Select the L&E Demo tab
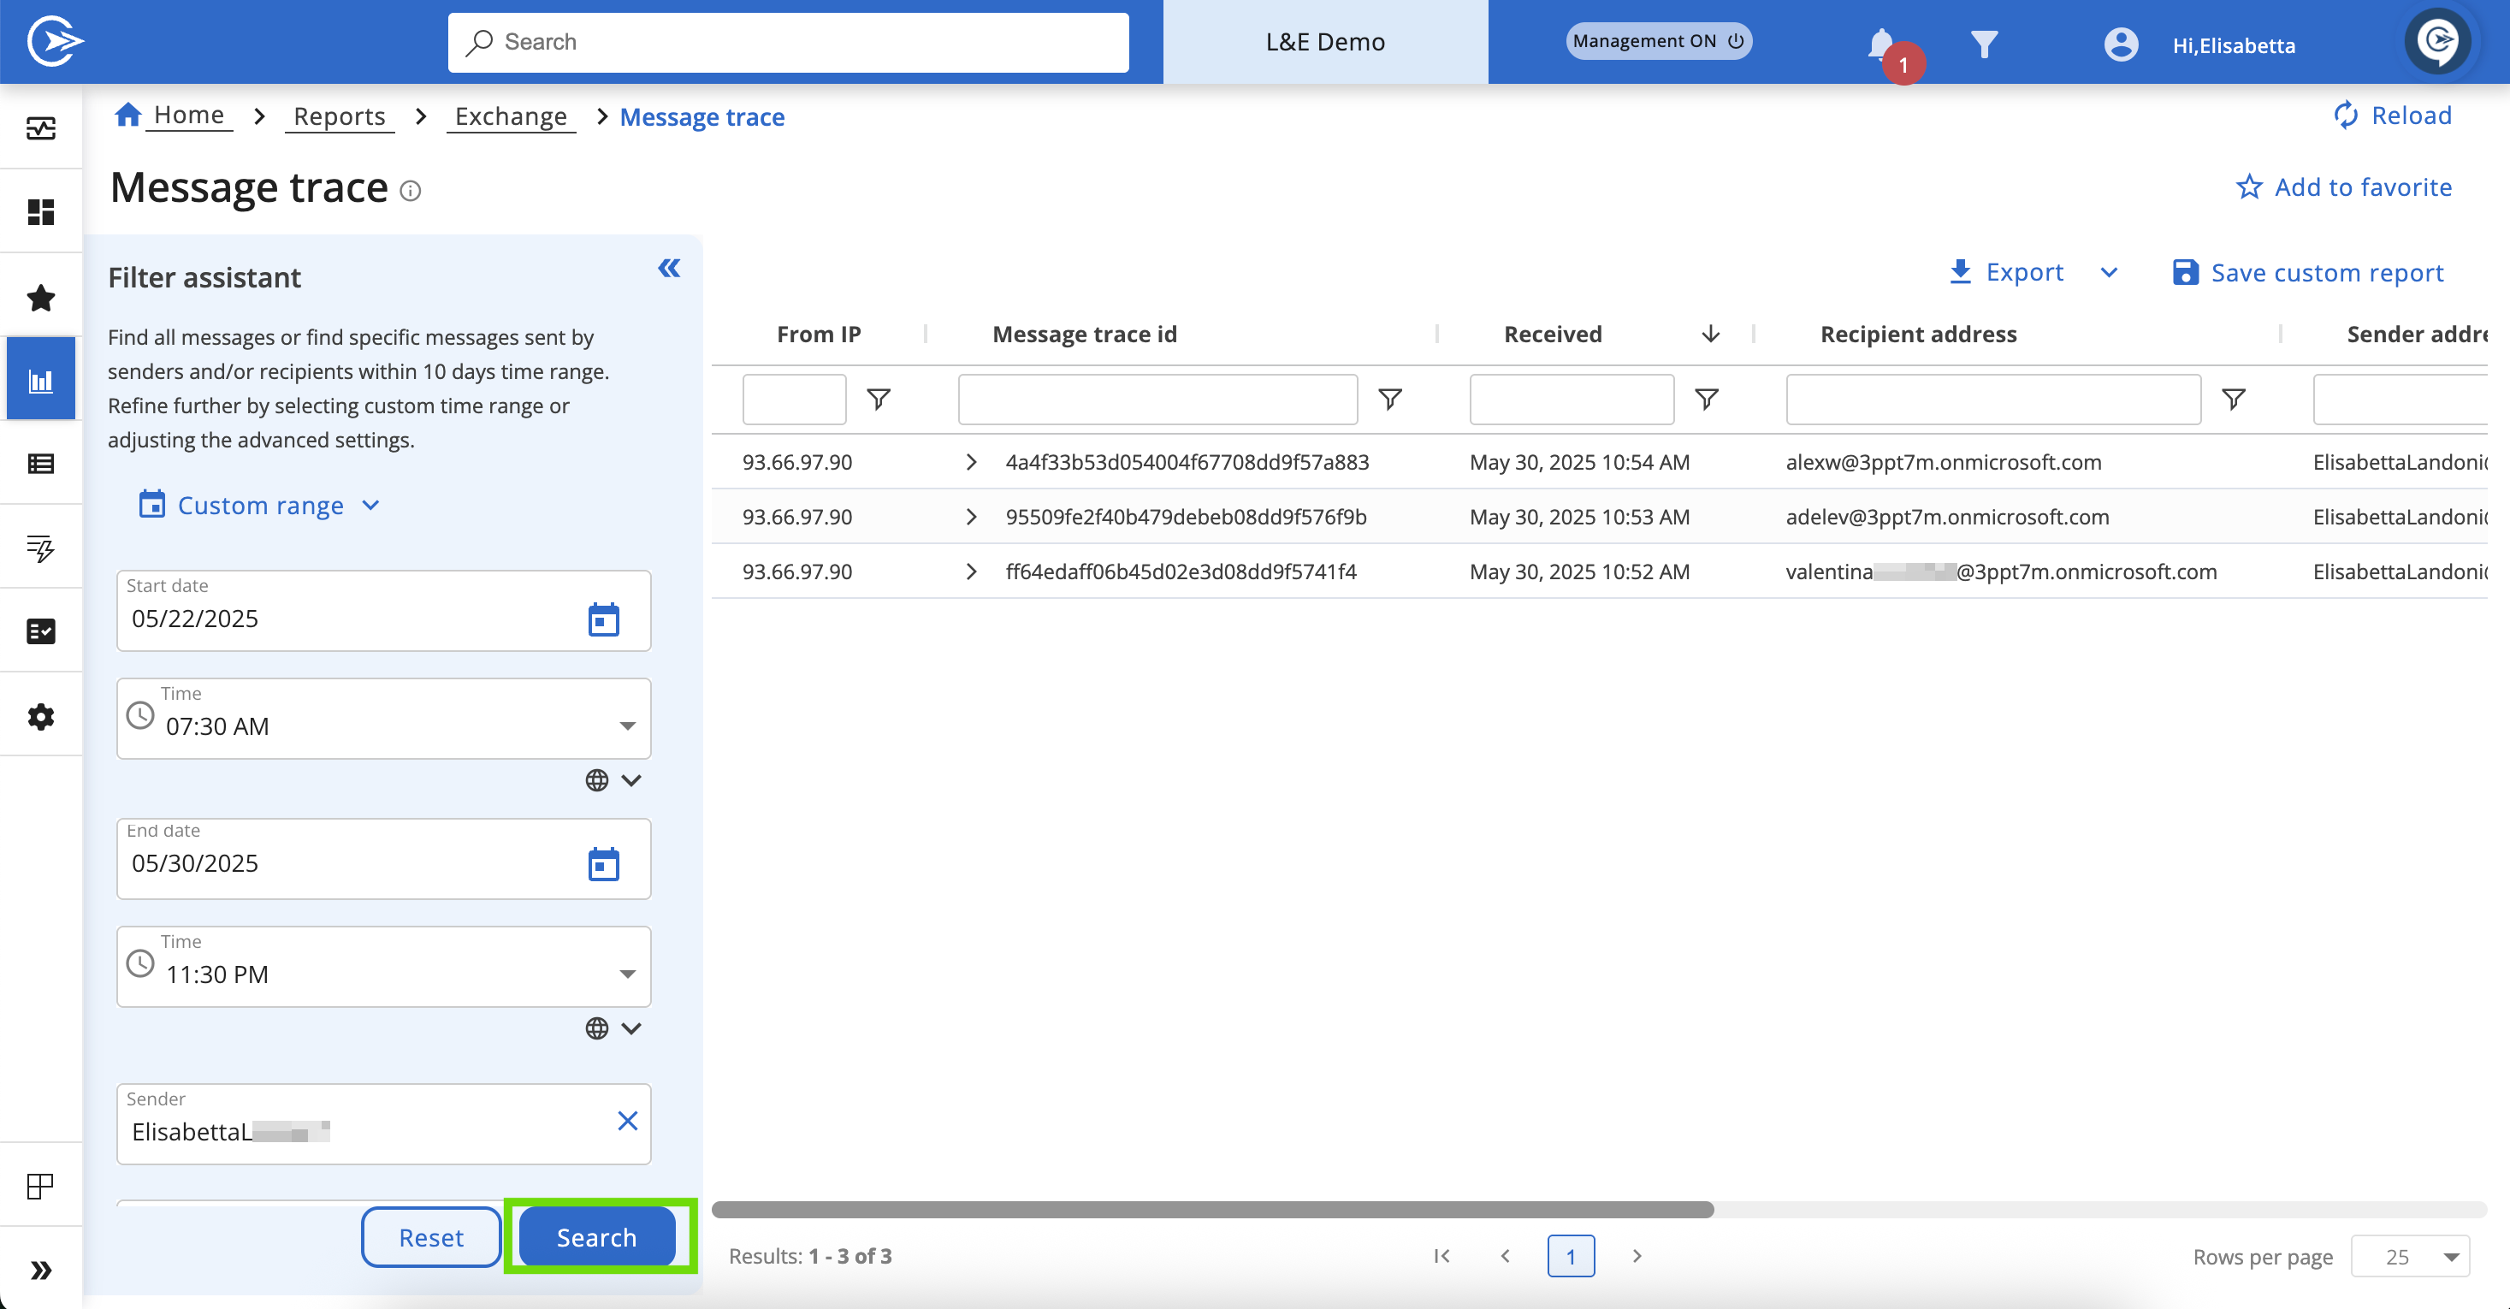 pyautogui.click(x=1325, y=42)
